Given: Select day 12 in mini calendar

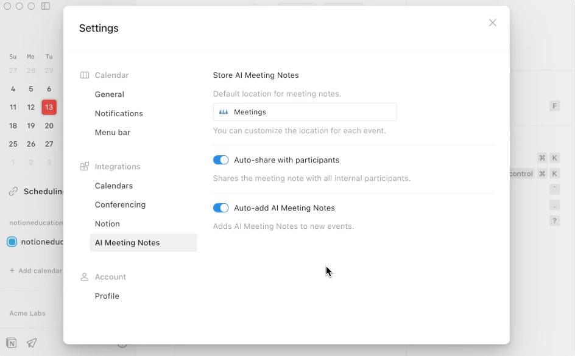Looking at the screenshot, I should click(x=31, y=107).
